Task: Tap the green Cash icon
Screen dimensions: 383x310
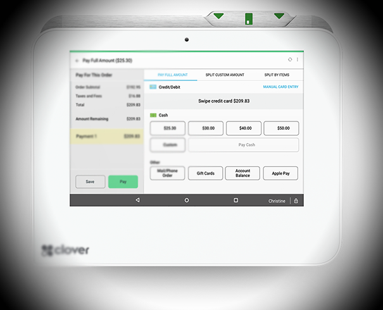Action: (153, 115)
